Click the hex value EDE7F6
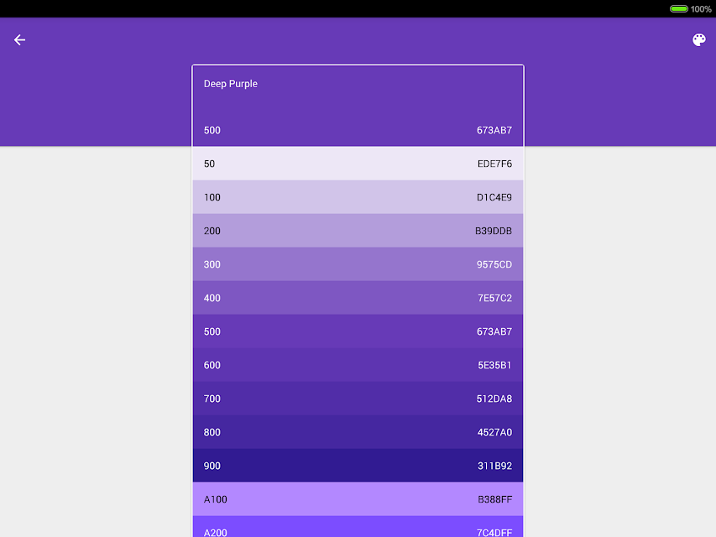The image size is (716, 537). (494, 164)
